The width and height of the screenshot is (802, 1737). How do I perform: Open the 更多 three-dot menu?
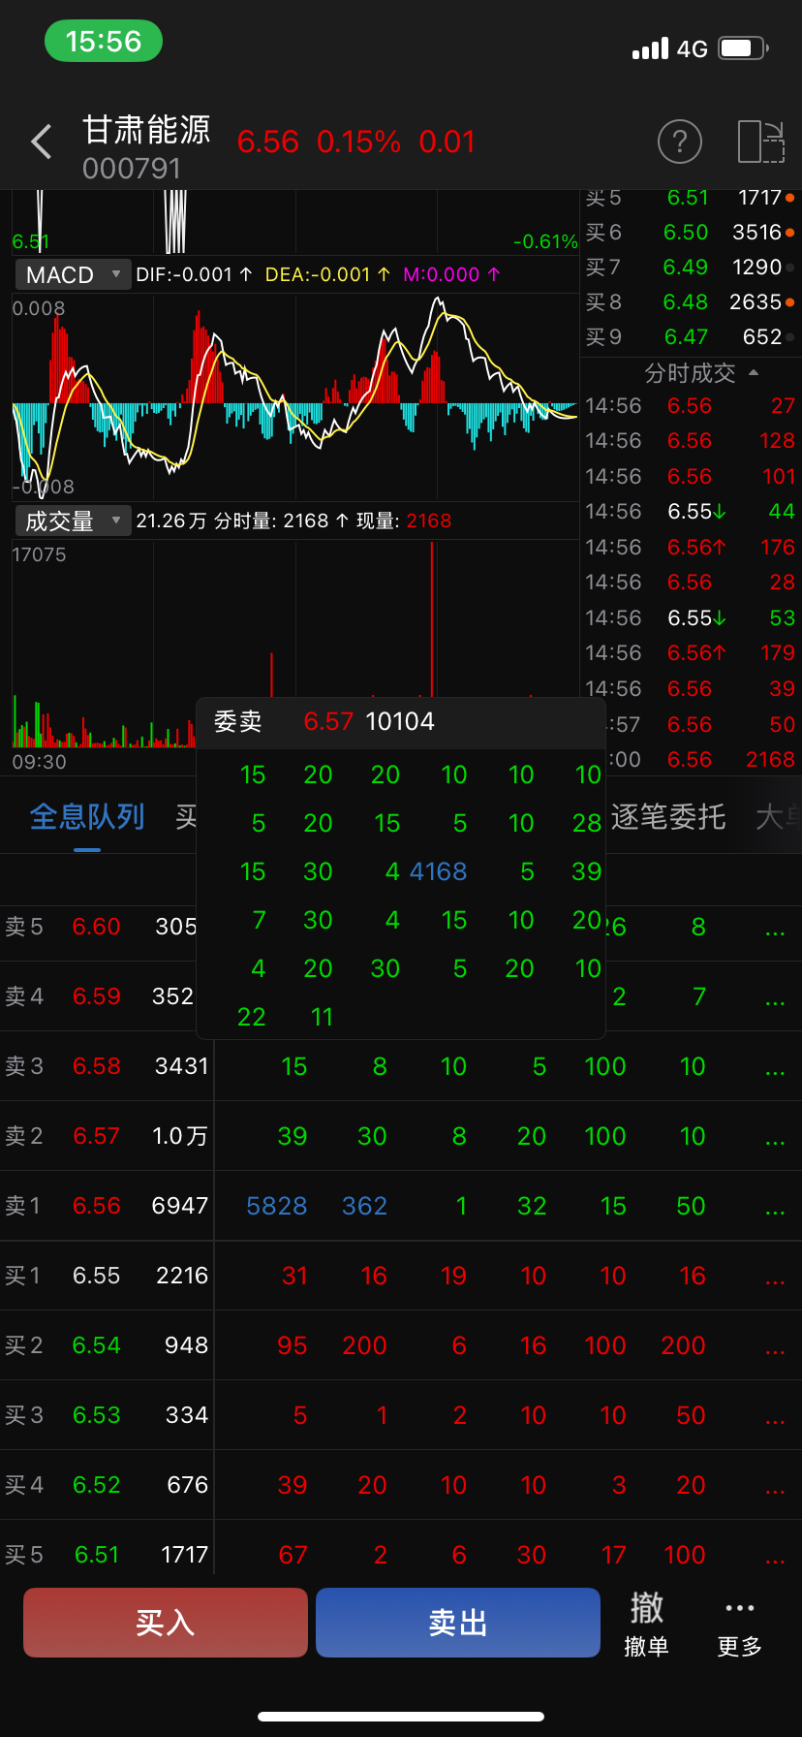click(x=740, y=1625)
